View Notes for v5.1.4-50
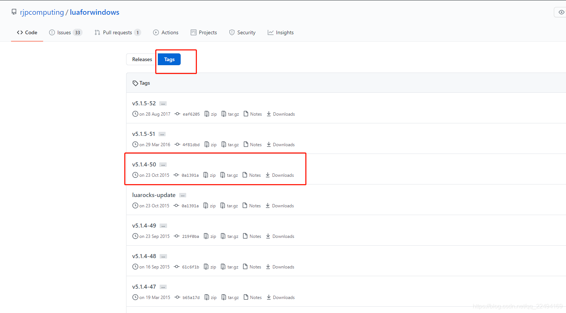The image size is (566, 313). pyautogui.click(x=251, y=175)
